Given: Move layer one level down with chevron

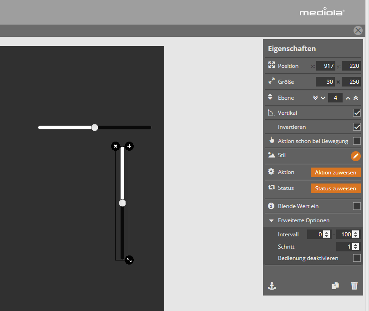Looking at the screenshot, I should pos(323,98).
